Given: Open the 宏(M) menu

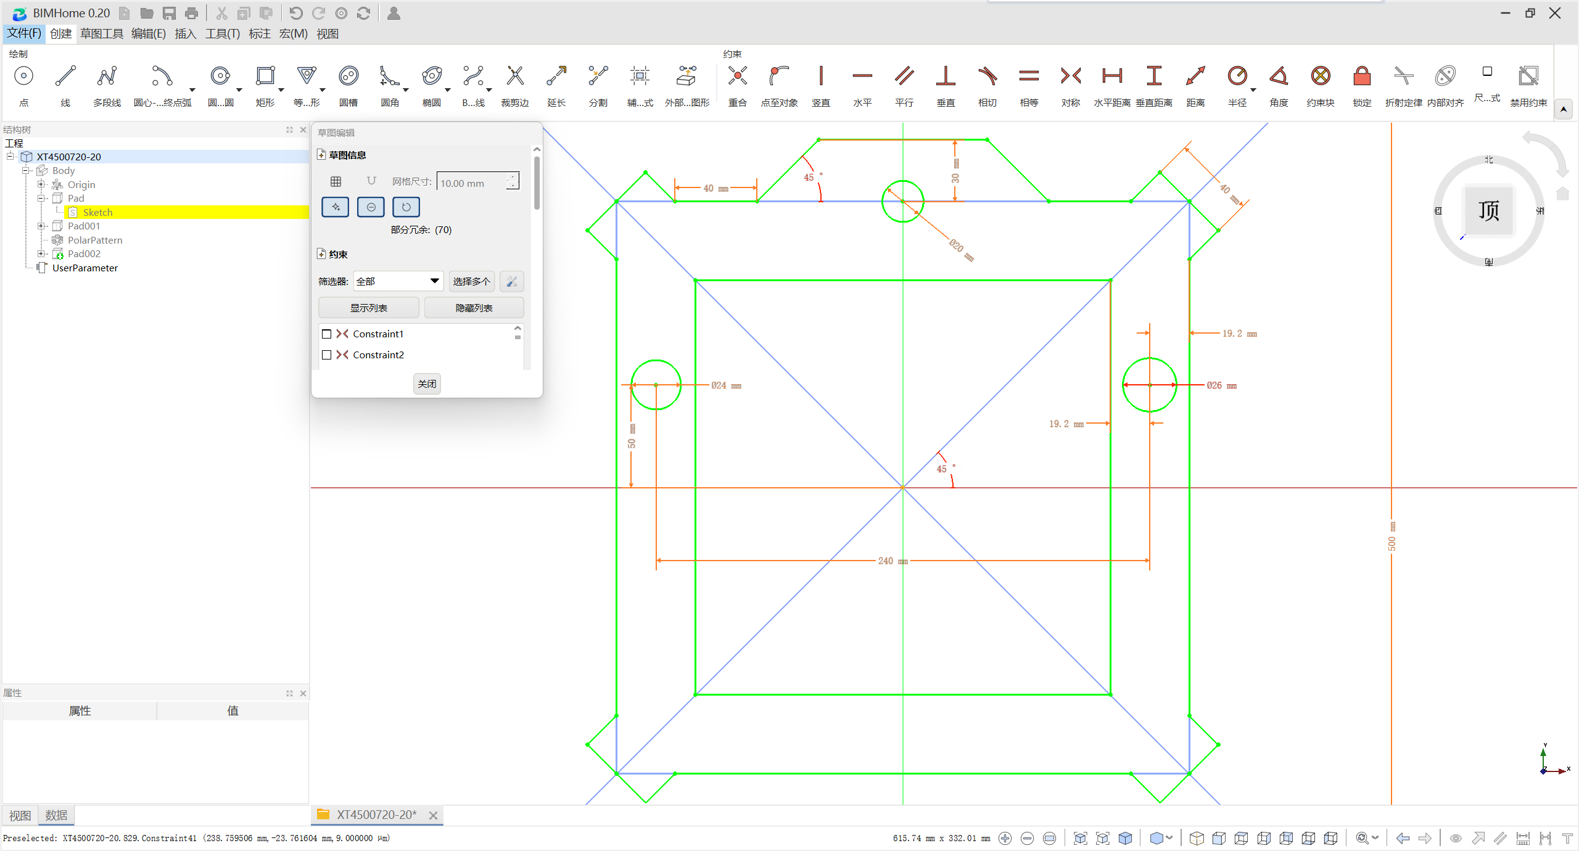Looking at the screenshot, I should click(x=293, y=33).
